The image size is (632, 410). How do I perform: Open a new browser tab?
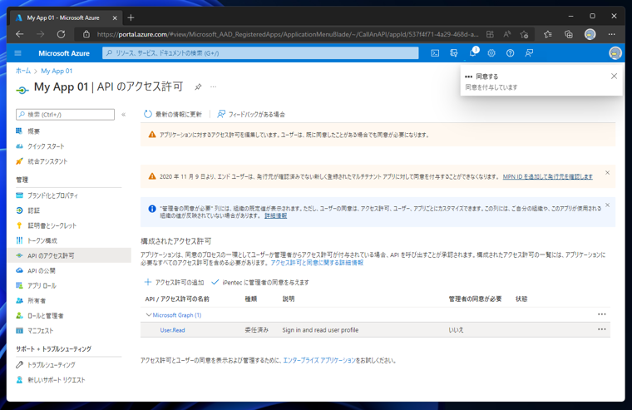pyautogui.click(x=131, y=17)
